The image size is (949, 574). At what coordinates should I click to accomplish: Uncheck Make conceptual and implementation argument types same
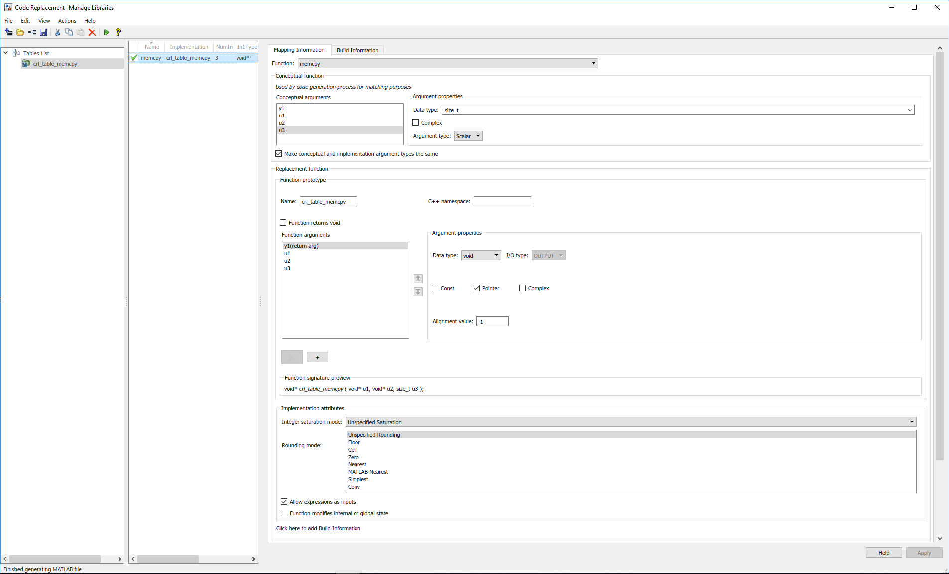pyautogui.click(x=279, y=154)
